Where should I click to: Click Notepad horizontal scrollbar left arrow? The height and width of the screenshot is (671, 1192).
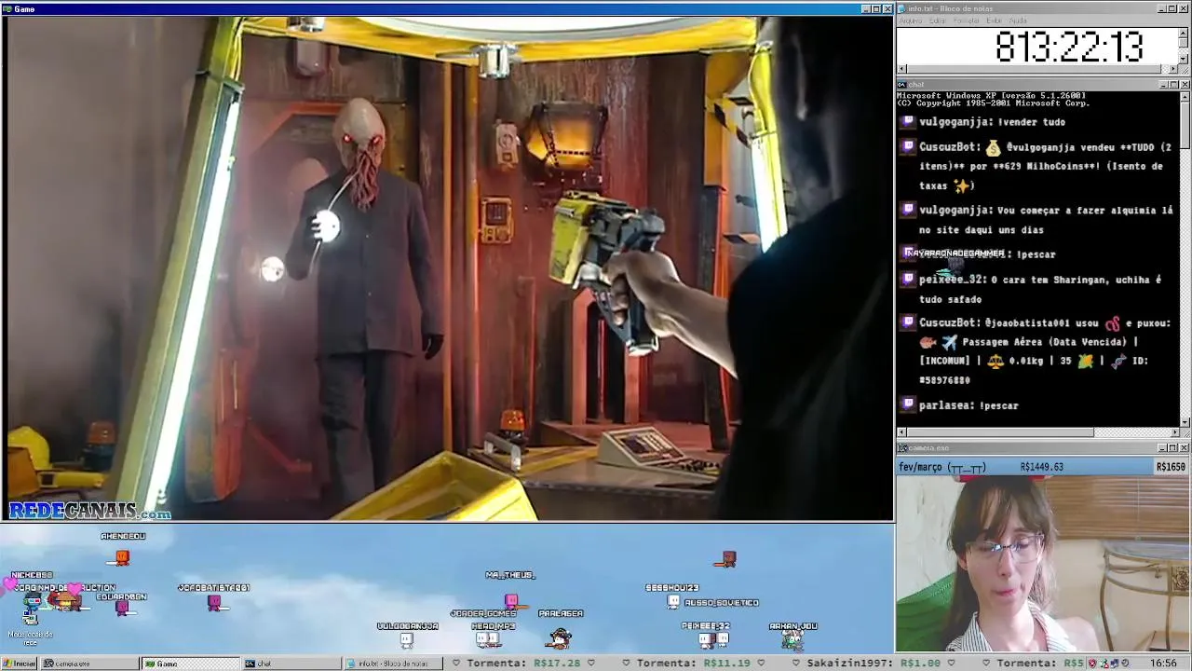(x=901, y=70)
